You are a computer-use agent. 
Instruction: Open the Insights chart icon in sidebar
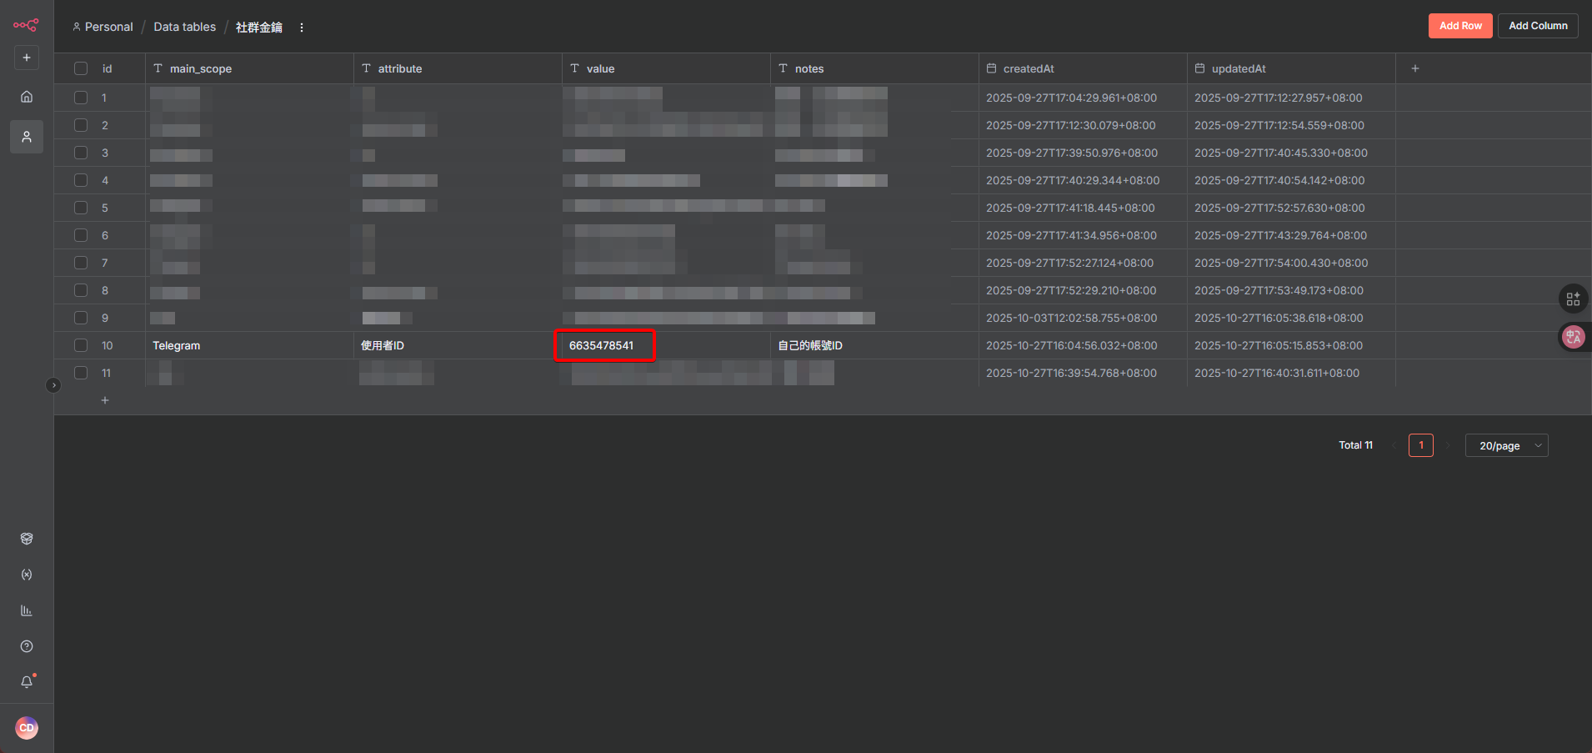tap(27, 610)
